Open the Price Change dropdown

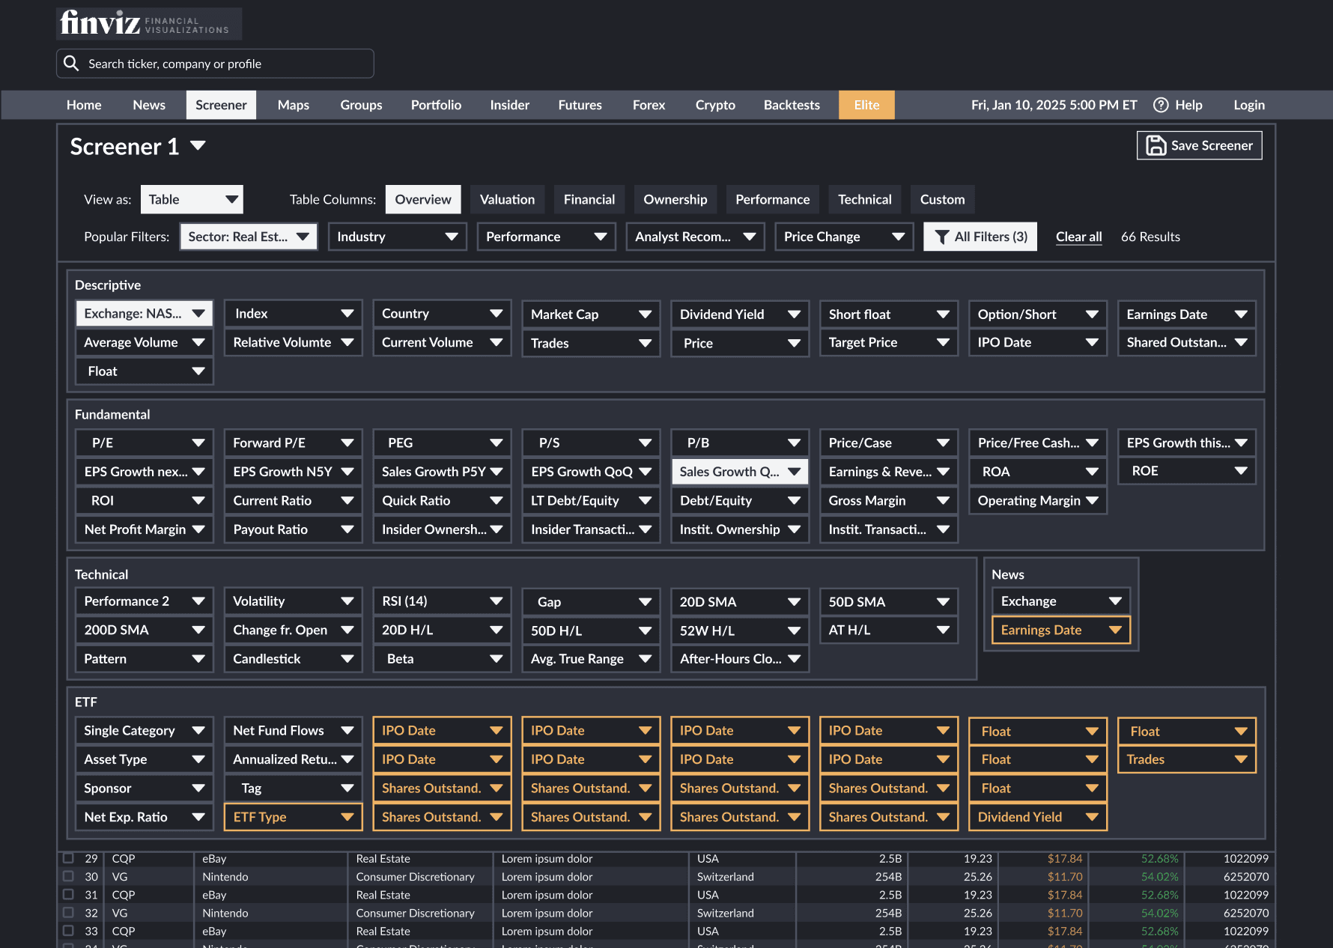[x=845, y=237]
